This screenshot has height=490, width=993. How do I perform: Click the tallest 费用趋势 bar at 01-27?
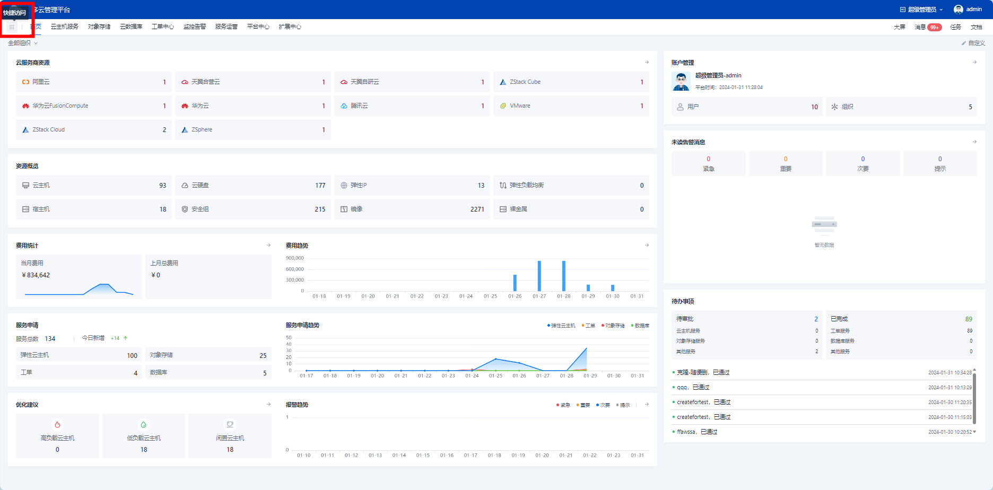539,276
